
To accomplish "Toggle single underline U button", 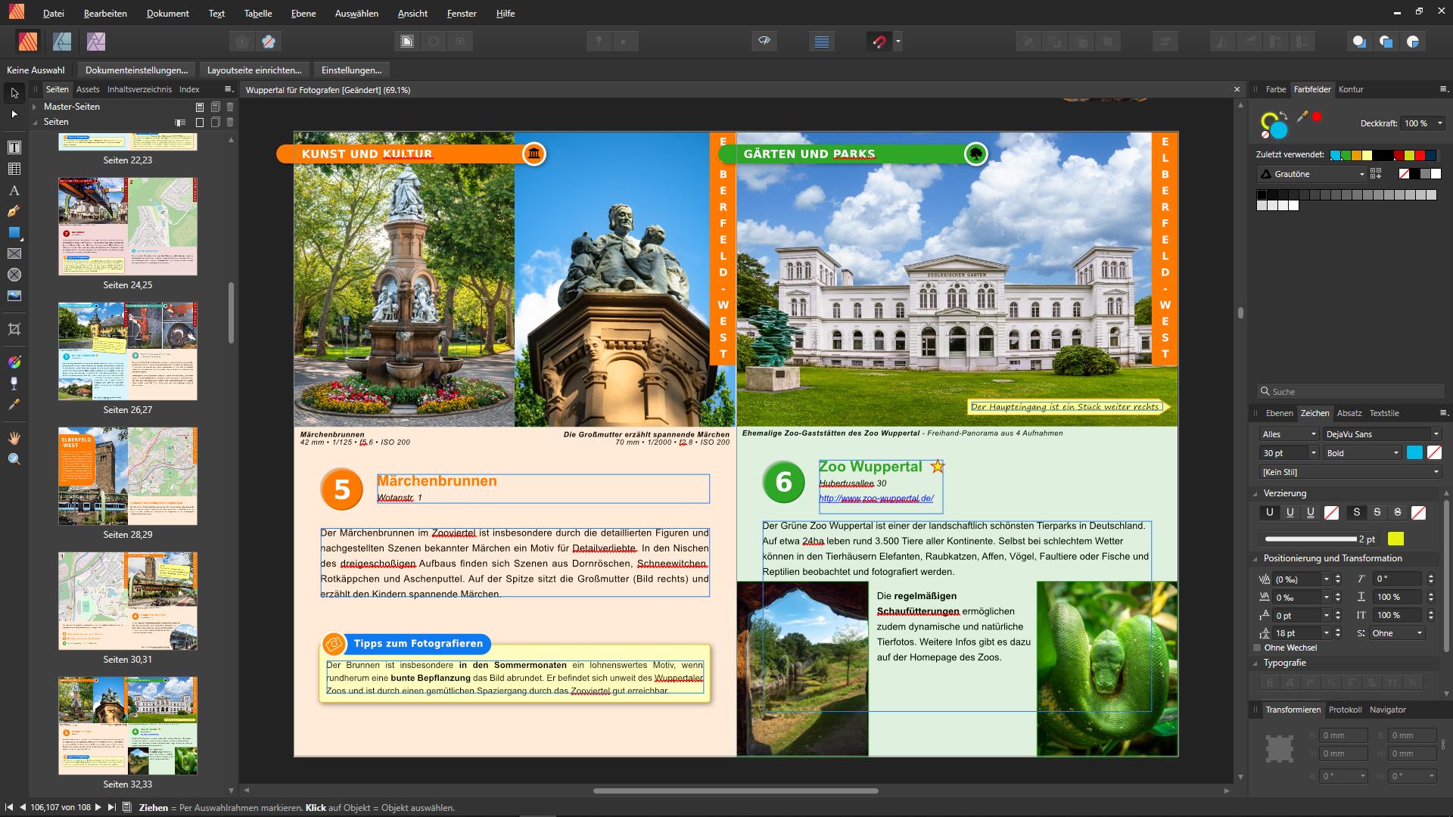I will (x=1290, y=512).
